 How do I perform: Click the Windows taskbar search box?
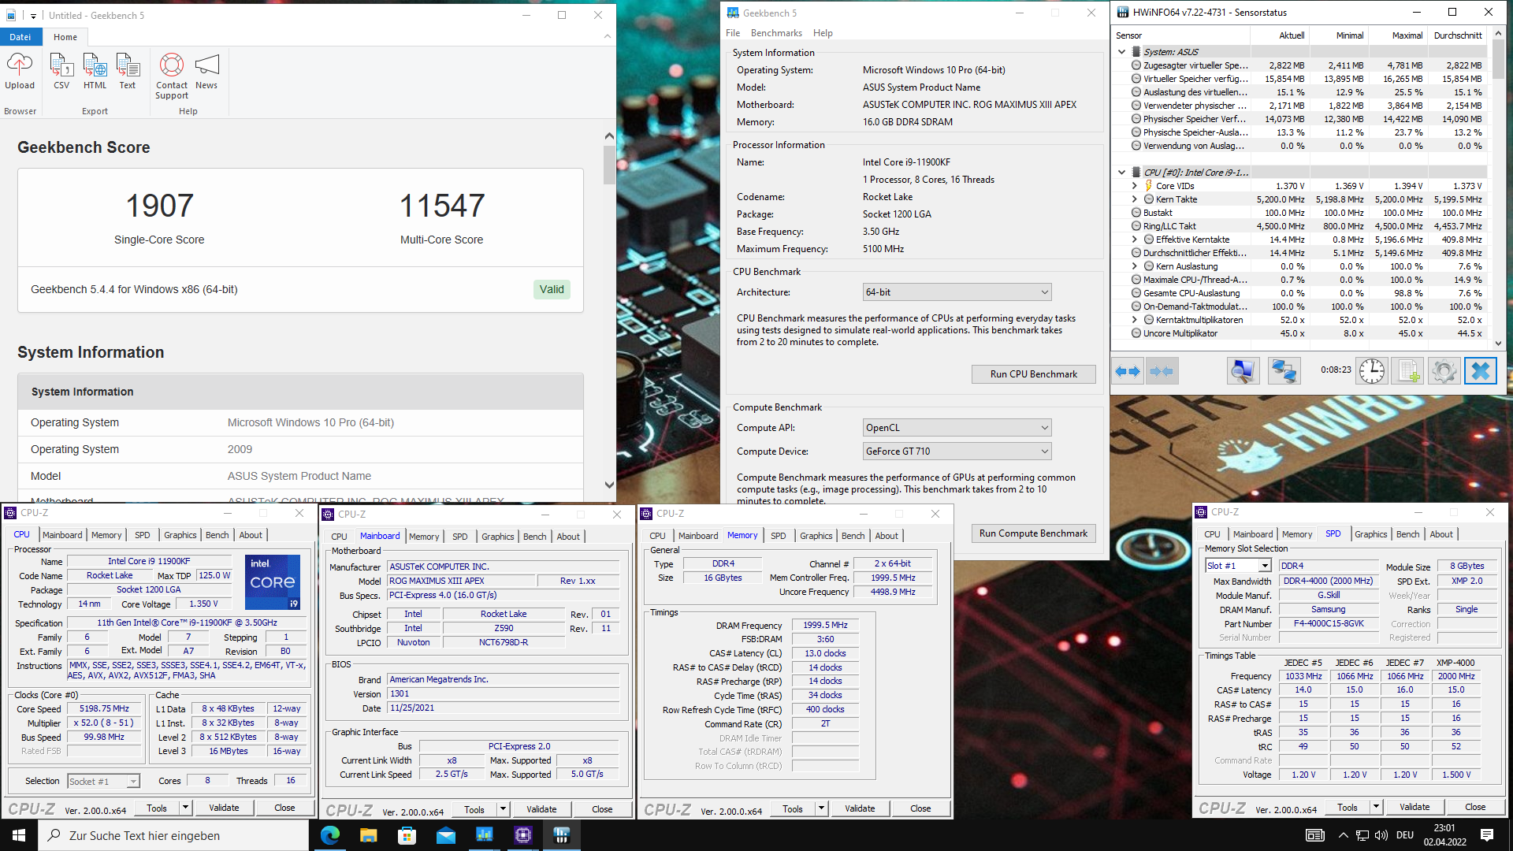173,835
